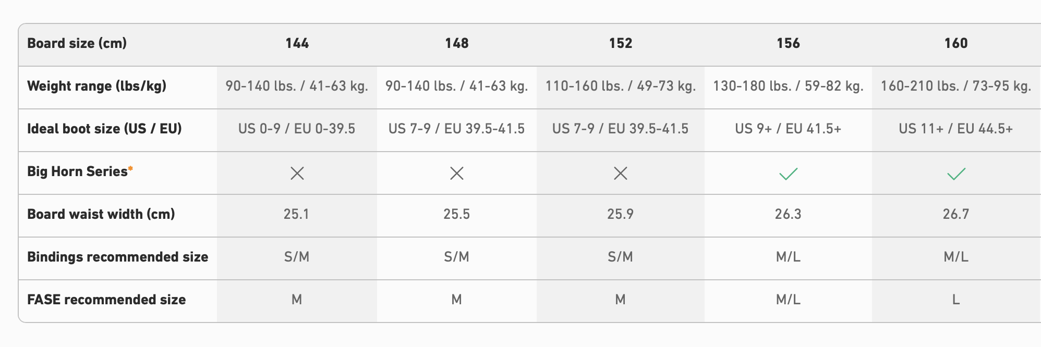Select the 25.1 board waist width cell
Viewport: 1041px width, 347px height.
[x=296, y=214]
